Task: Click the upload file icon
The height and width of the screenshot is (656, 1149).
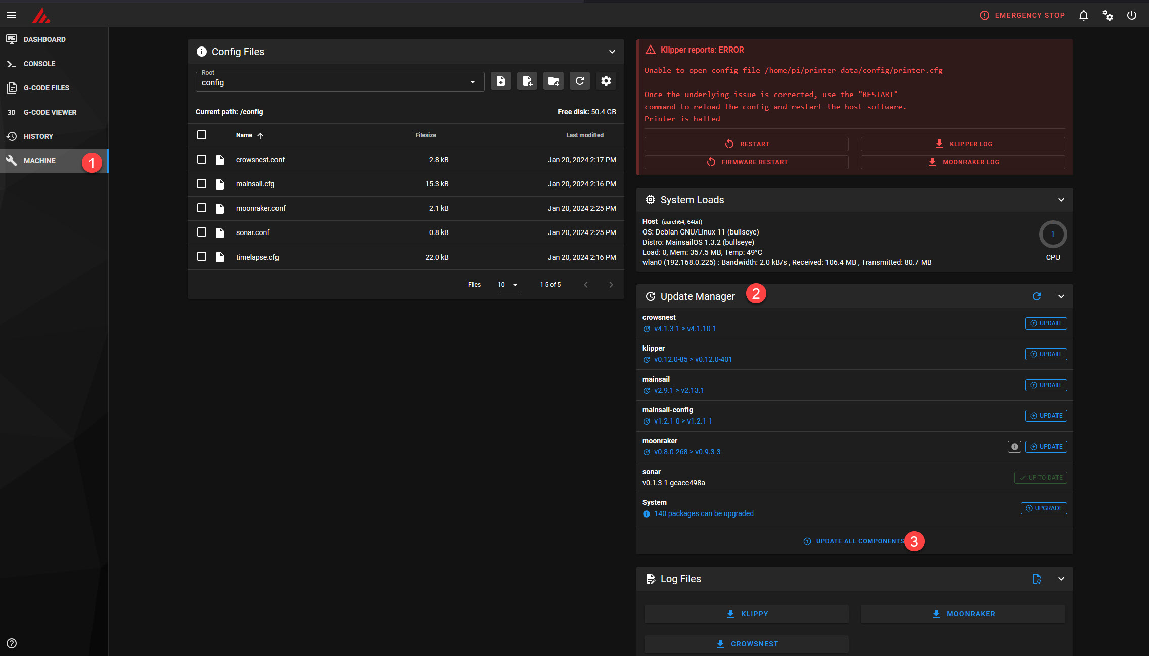Action: [x=501, y=81]
